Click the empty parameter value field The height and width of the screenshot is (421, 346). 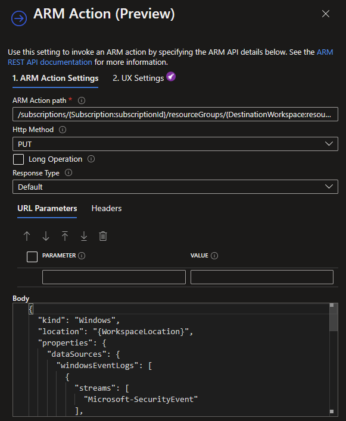(262, 277)
